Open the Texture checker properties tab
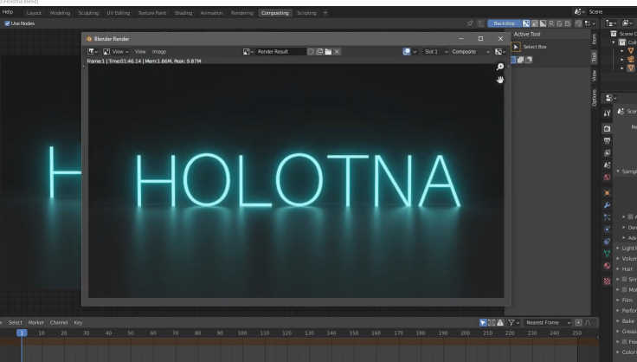Viewport: 637px width, 362px height. [x=607, y=281]
